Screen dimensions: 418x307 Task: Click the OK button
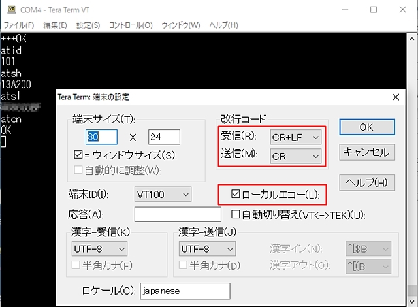click(x=366, y=126)
